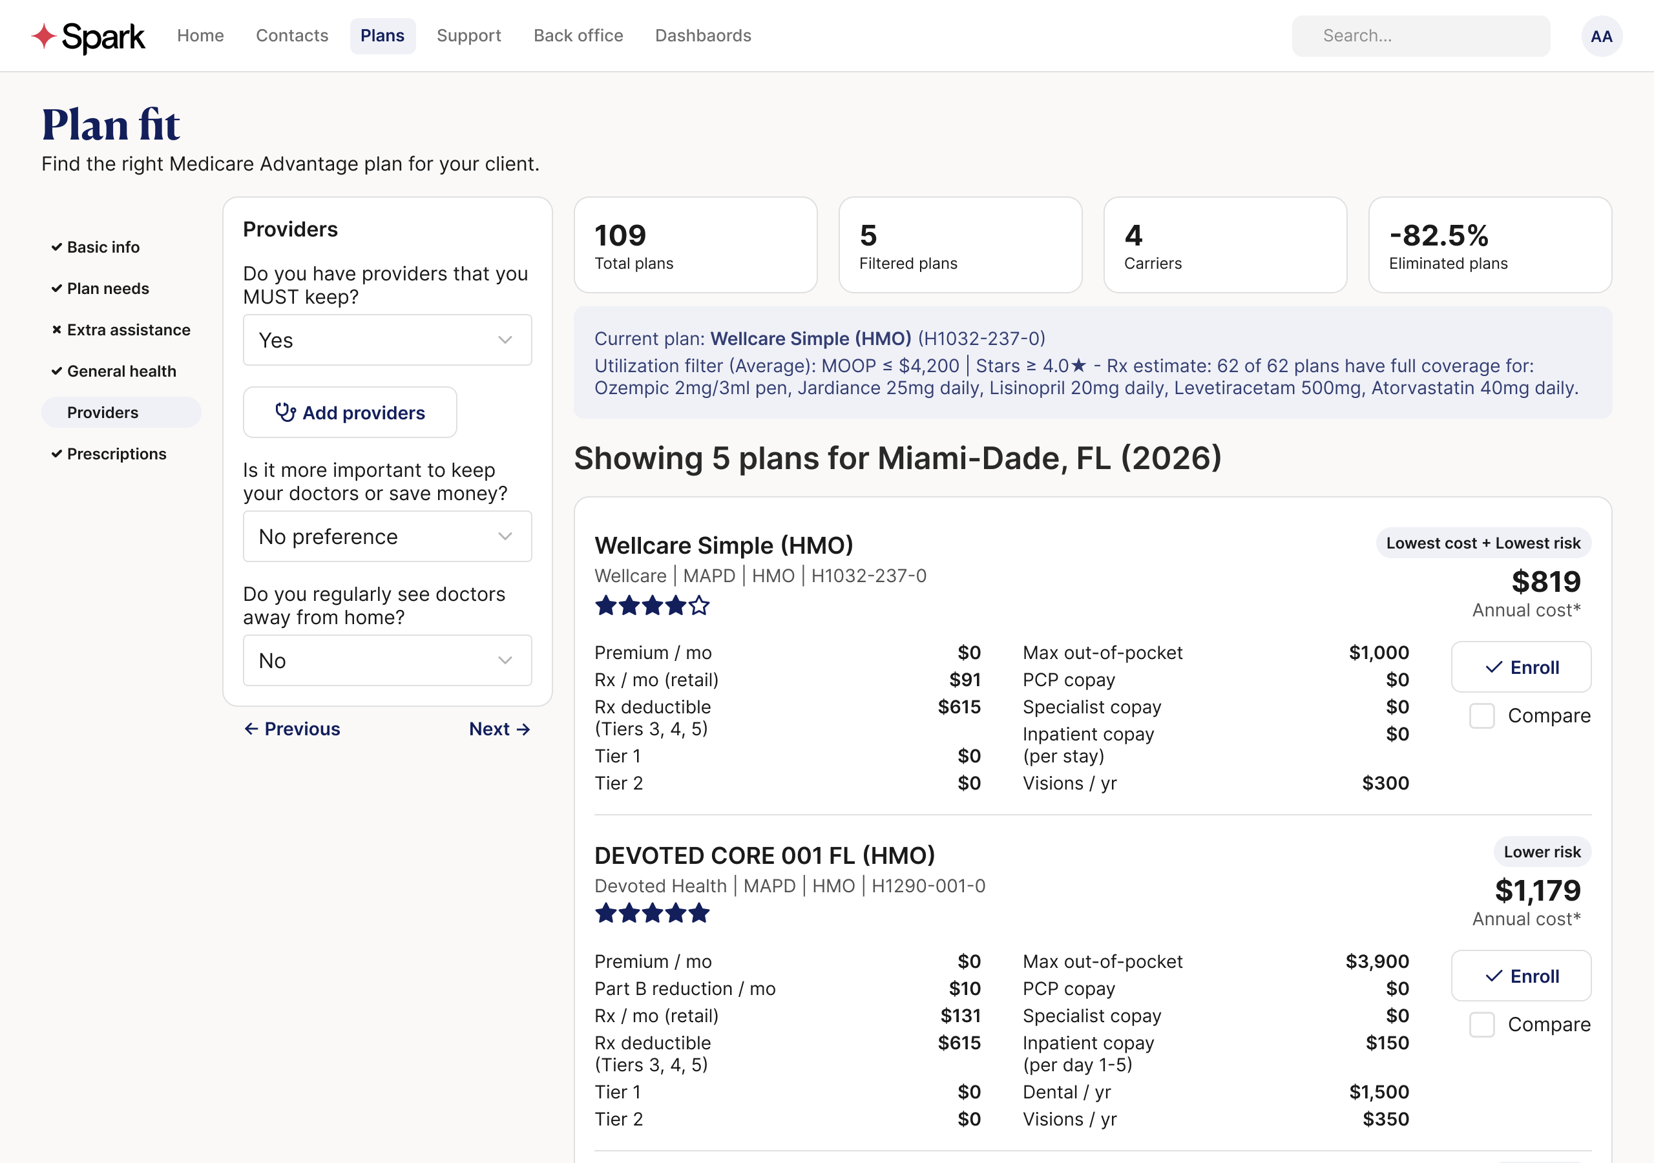1654x1163 pixels.
Task: Click the 4 Carriers card
Action: pyautogui.click(x=1224, y=245)
